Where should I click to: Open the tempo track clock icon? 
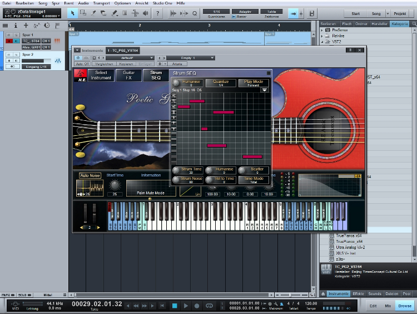click(47, 26)
